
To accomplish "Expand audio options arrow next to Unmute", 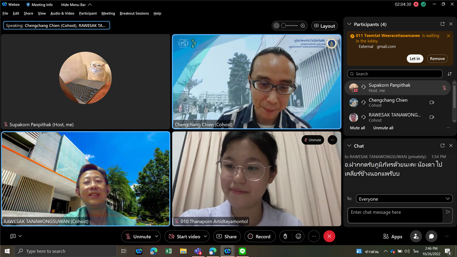I will [157, 236].
